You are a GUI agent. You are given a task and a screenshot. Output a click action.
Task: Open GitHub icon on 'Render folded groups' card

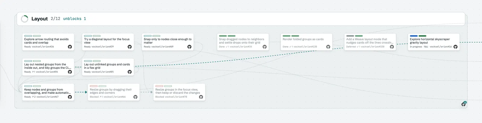point(328,47)
